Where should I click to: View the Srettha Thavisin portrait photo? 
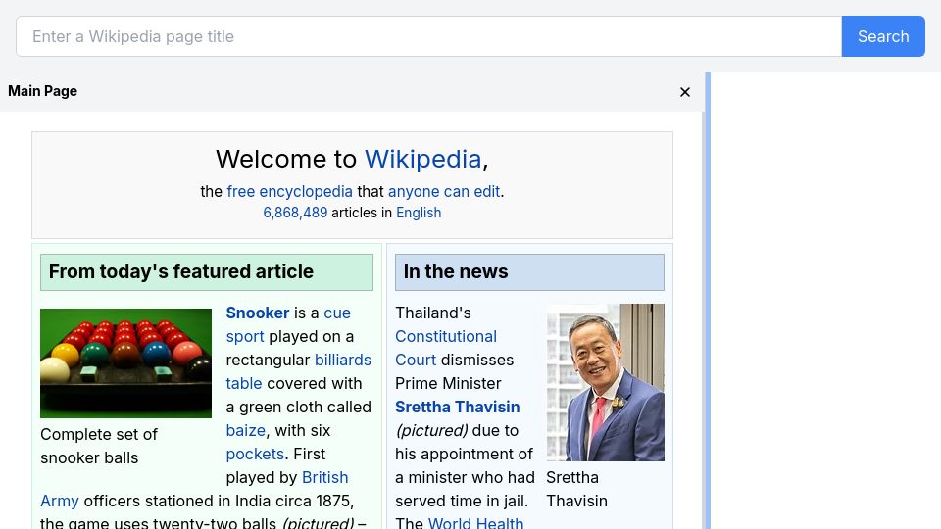coord(606,383)
